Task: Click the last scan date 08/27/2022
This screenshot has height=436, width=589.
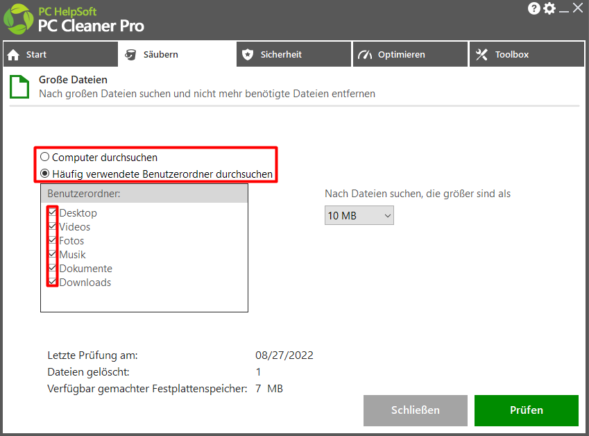Action: [284, 355]
